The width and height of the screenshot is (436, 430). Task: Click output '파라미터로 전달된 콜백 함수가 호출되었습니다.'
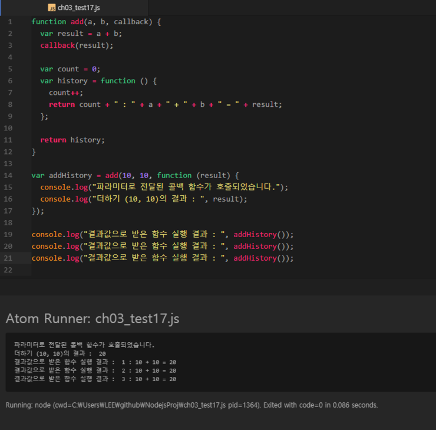(x=84, y=345)
